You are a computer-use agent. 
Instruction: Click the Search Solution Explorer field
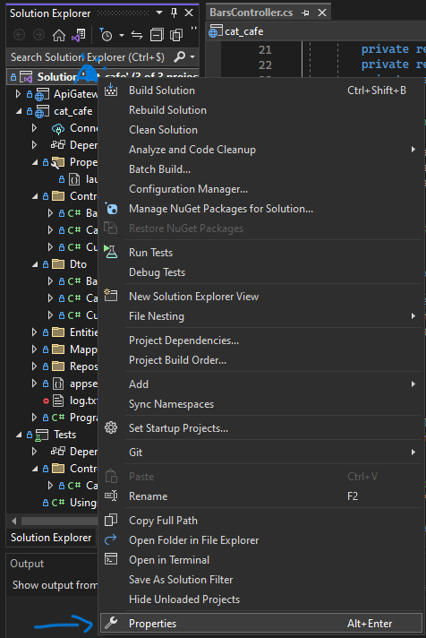[88, 57]
